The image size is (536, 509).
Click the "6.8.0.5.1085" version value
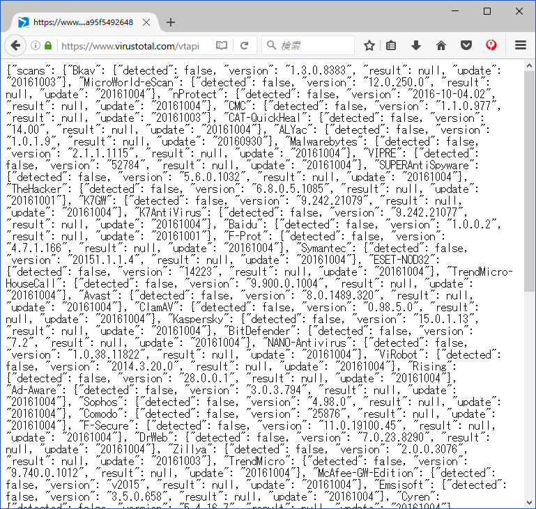[x=293, y=189]
